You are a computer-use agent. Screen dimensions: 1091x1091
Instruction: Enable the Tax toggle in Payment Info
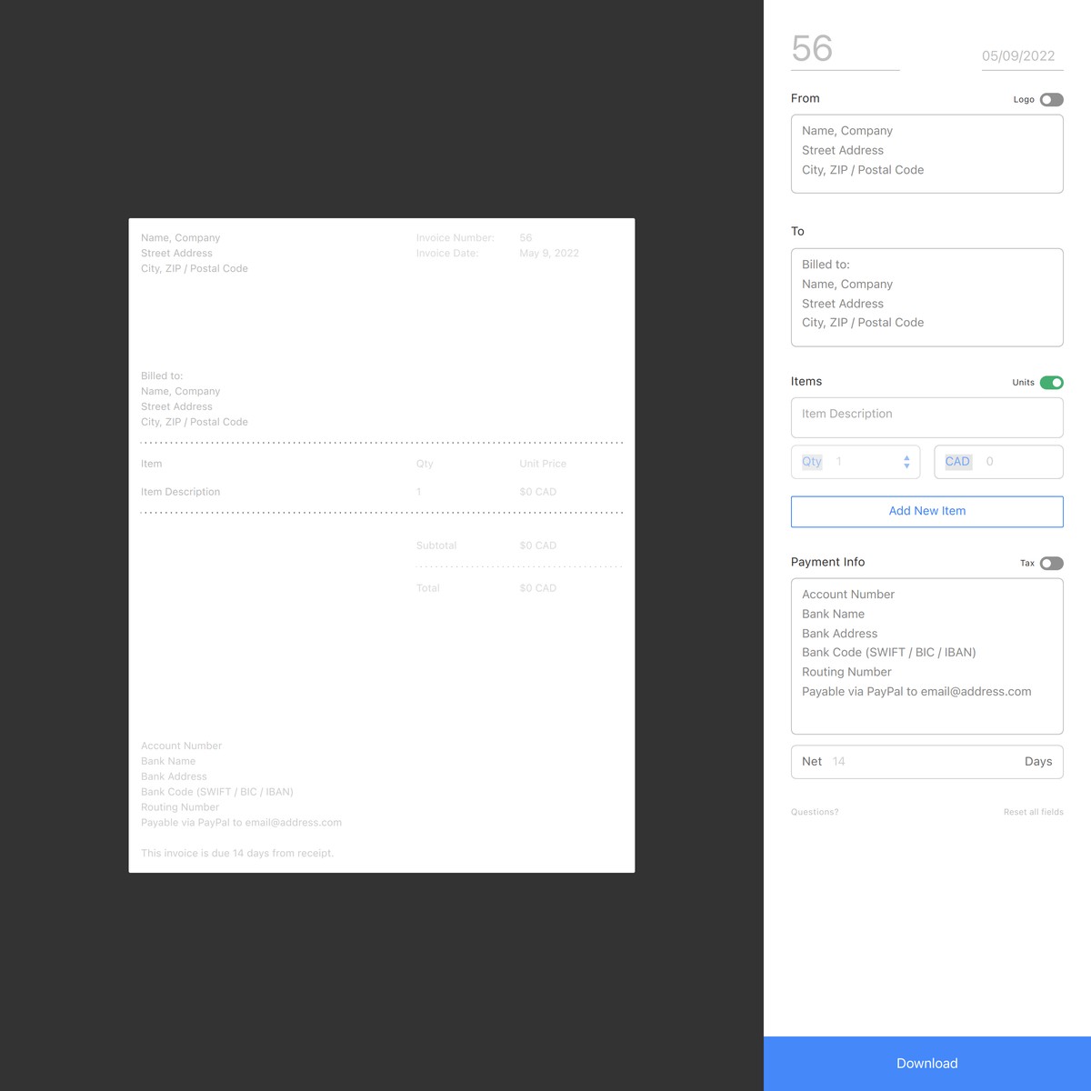pos(1051,563)
